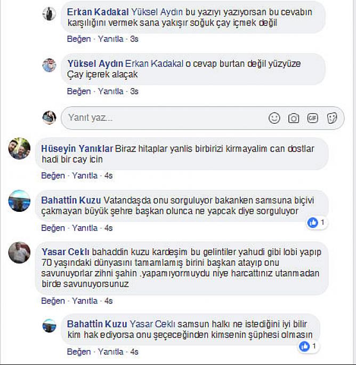
Task: View like reaction on Bahattin Kuzu's samsun halkı reply
Action: [x=308, y=346]
